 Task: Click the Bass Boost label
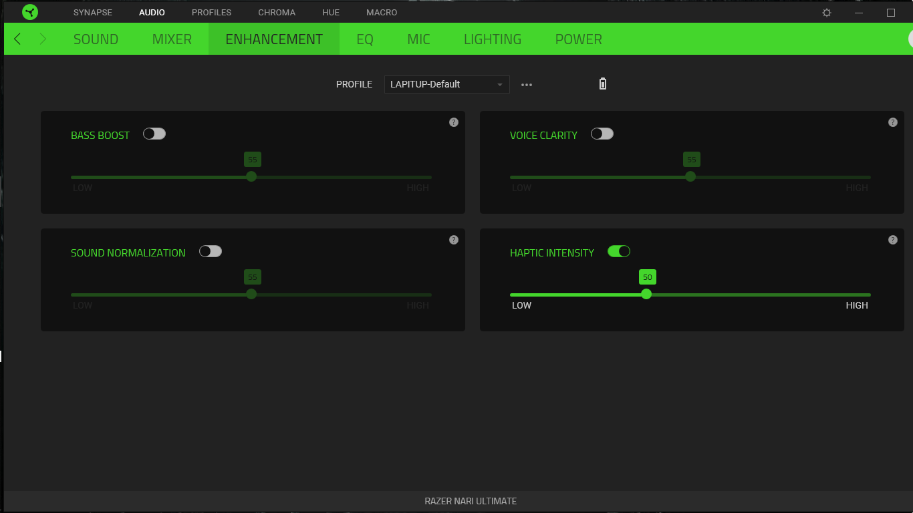[x=100, y=135]
